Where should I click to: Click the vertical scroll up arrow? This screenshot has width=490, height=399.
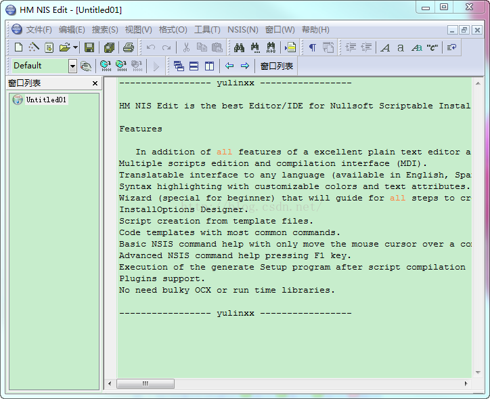tap(478, 83)
